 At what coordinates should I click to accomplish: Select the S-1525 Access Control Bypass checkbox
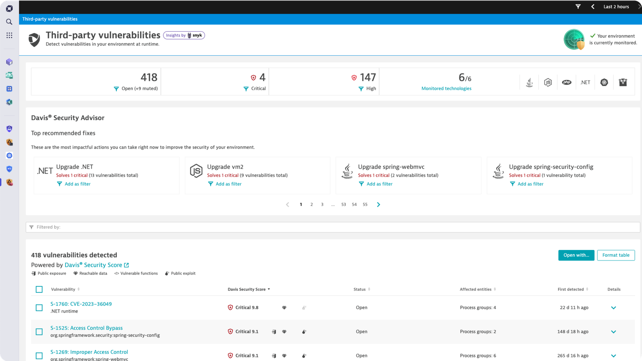click(39, 332)
